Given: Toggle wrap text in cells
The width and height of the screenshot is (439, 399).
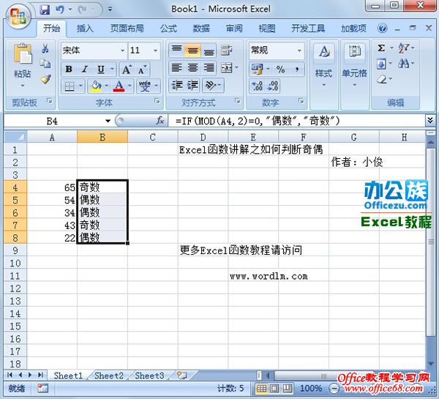Looking at the screenshot, I should [x=226, y=51].
